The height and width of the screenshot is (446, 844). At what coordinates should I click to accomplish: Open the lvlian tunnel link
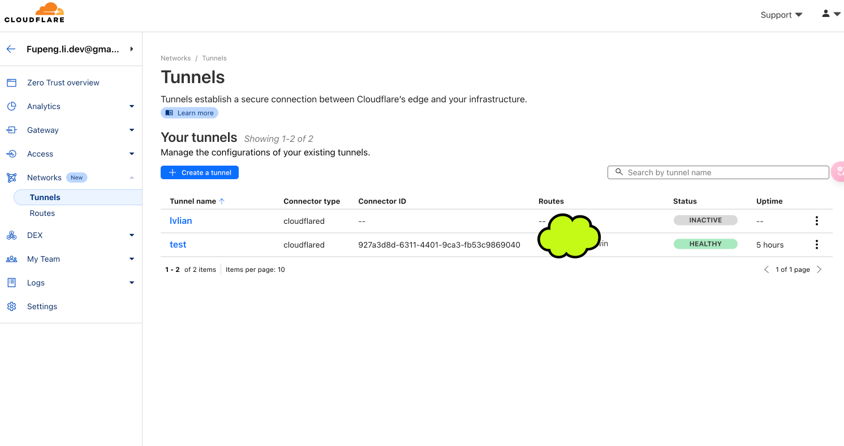pyautogui.click(x=181, y=221)
